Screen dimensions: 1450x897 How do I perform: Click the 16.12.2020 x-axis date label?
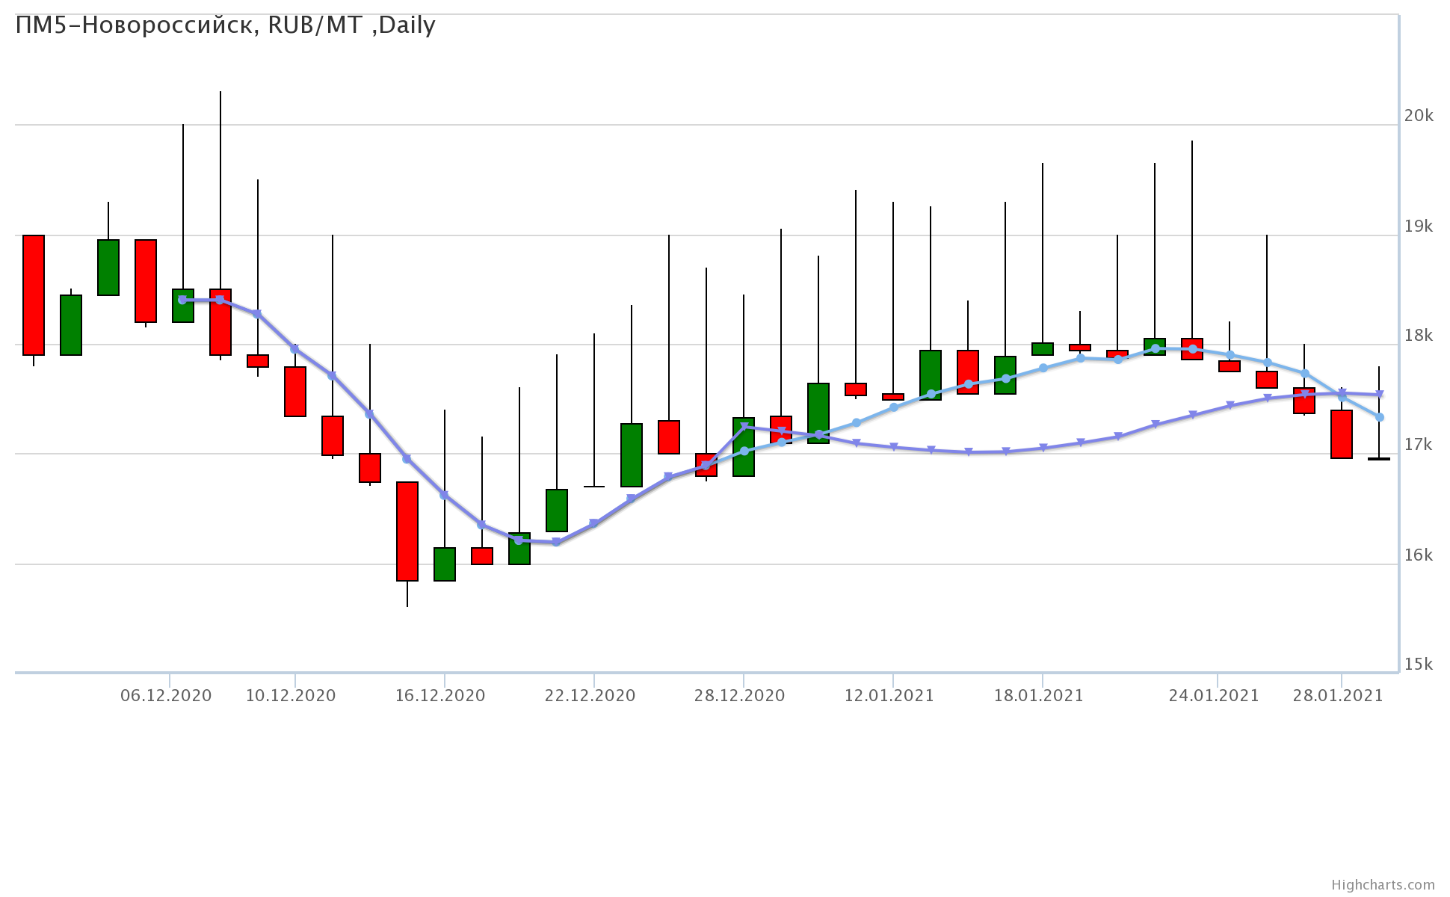[x=440, y=696]
